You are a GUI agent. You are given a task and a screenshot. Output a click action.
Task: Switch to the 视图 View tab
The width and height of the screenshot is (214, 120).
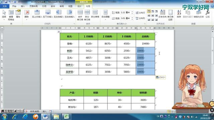tap(70, 6)
